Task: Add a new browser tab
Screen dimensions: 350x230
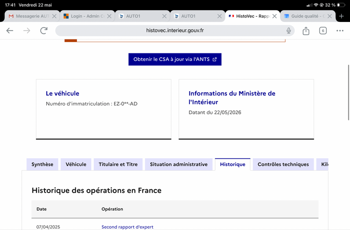Action: coord(341,16)
